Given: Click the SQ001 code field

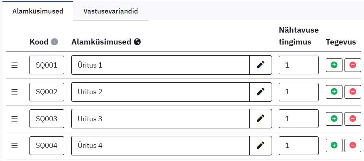Looking at the screenshot, I should pos(47,65).
